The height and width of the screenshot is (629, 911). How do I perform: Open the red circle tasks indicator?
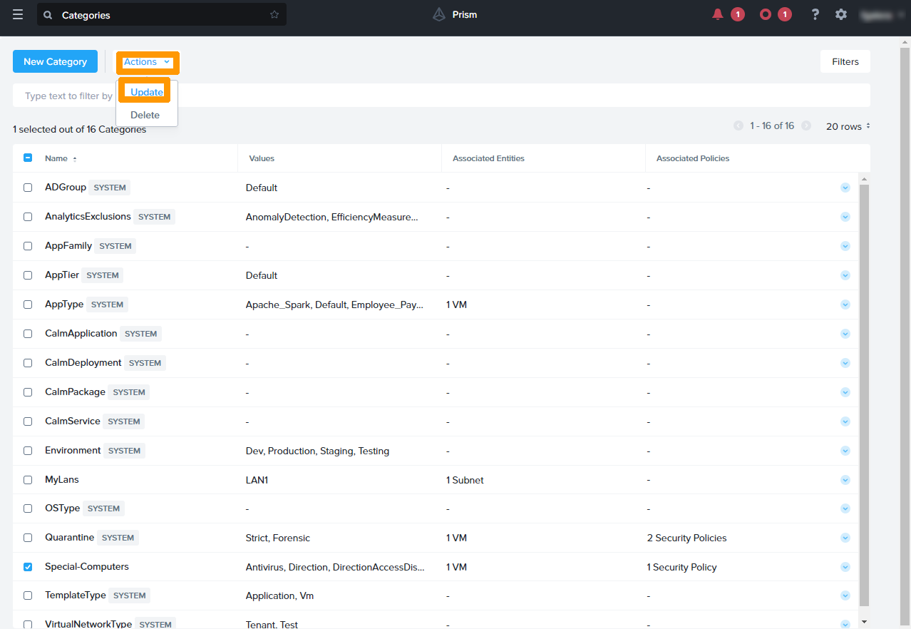(766, 14)
